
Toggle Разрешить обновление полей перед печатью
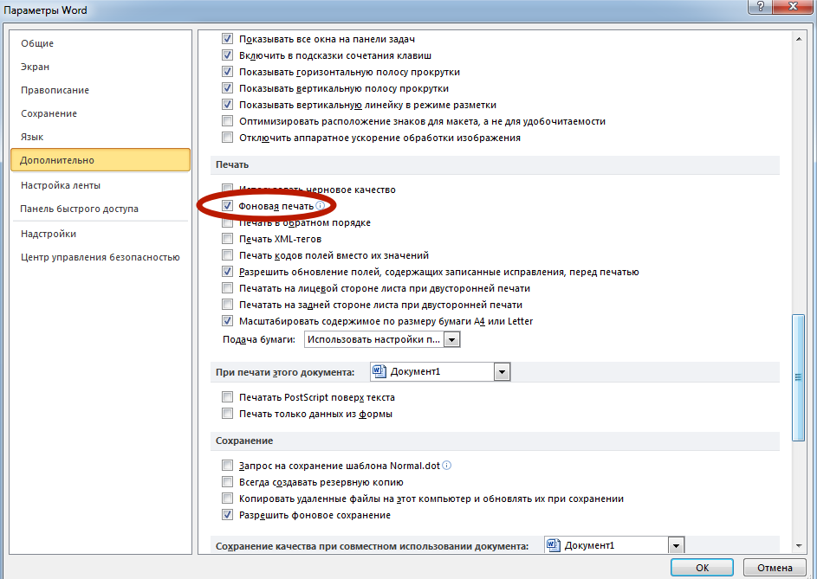(x=227, y=272)
